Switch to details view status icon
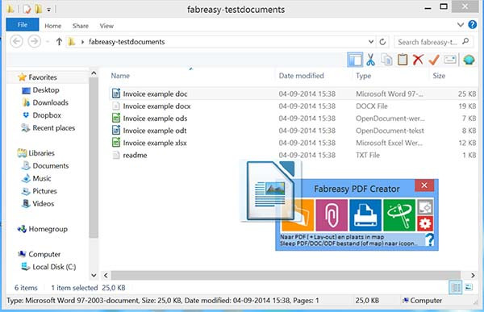The height and width of the screenshot is (312, 484). 456,287
